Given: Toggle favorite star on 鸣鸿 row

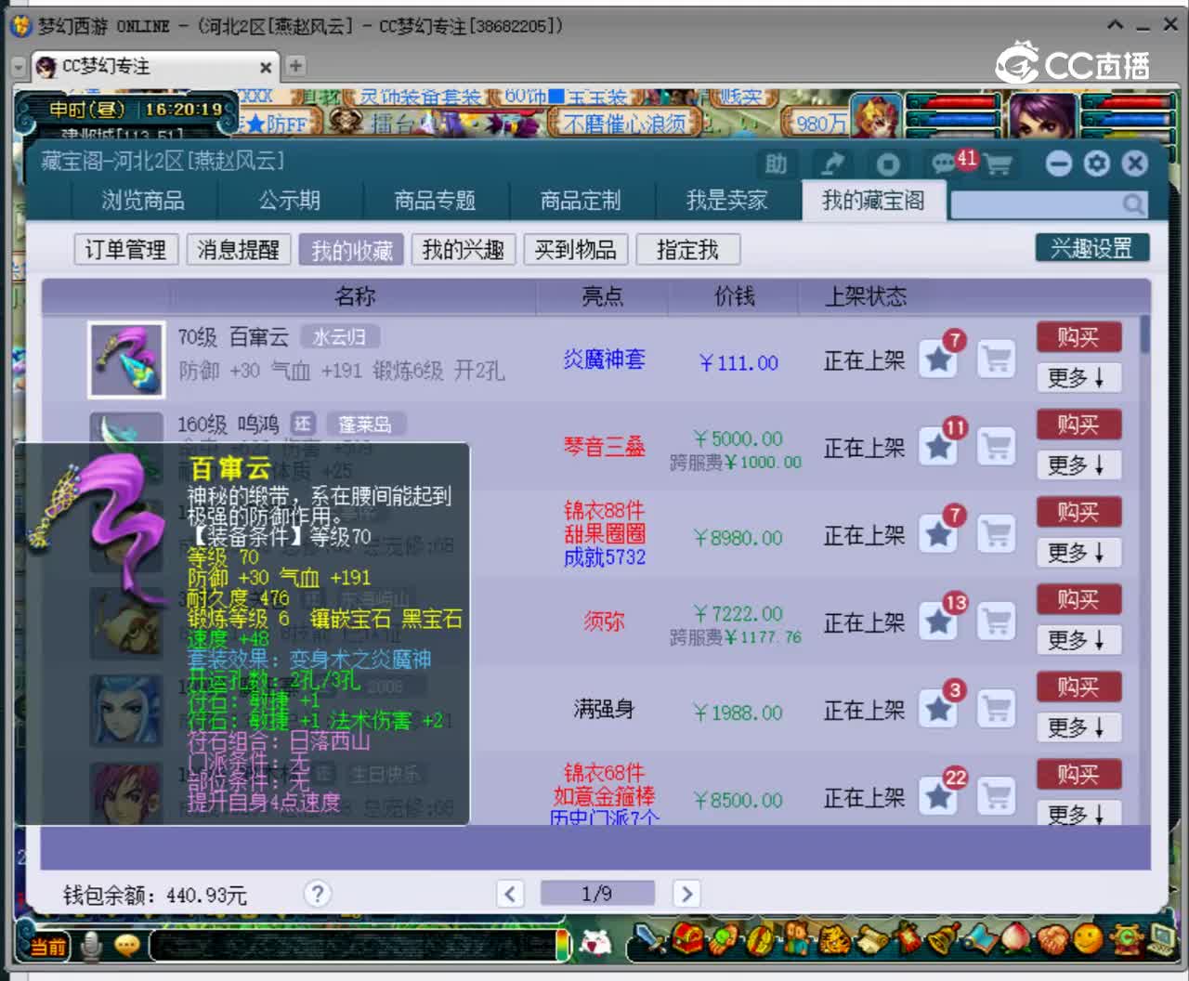Looking at the screenshot, I should [939, 446].
